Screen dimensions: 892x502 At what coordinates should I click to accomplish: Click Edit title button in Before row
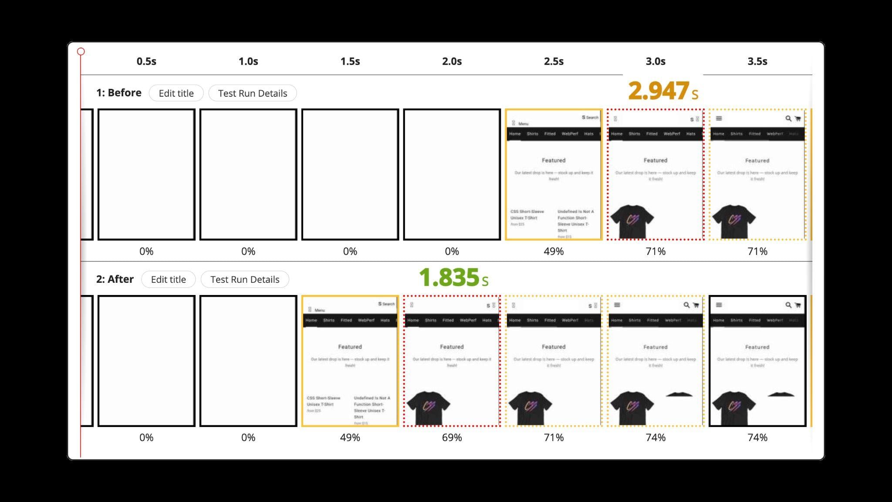pos(176,92)
